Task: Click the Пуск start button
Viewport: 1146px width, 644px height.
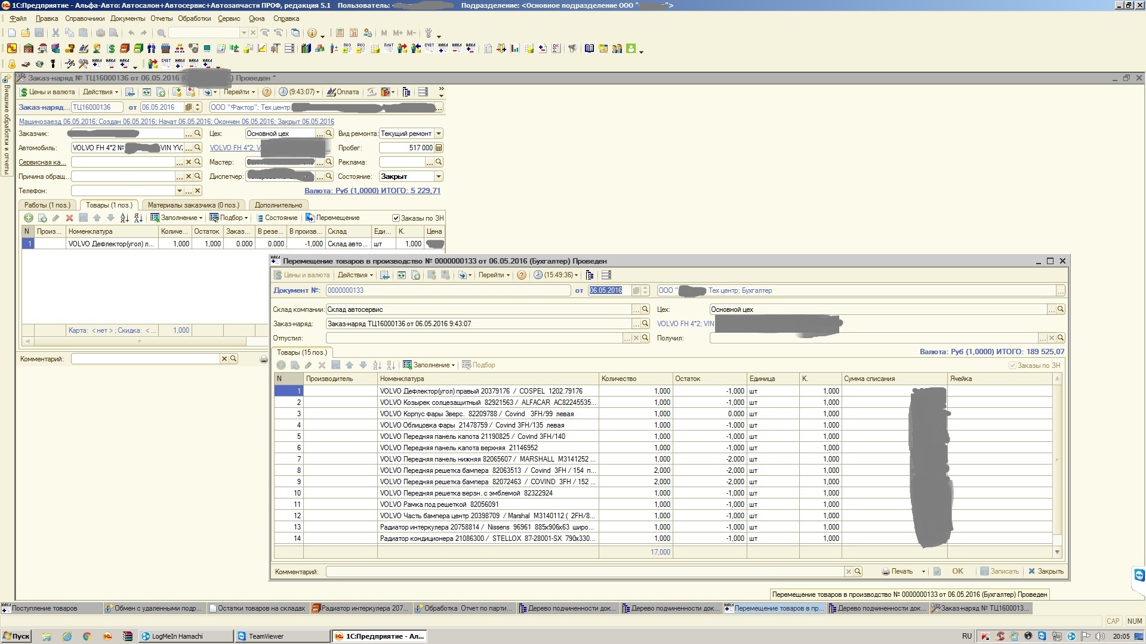Action: pos(16,636)
